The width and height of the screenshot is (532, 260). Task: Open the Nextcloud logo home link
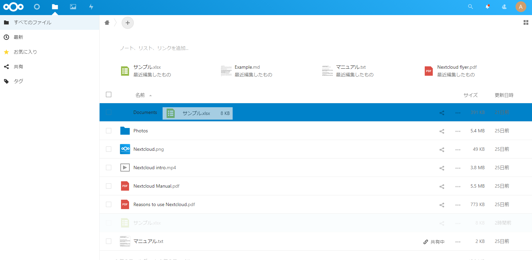click(x=13, y=7)
